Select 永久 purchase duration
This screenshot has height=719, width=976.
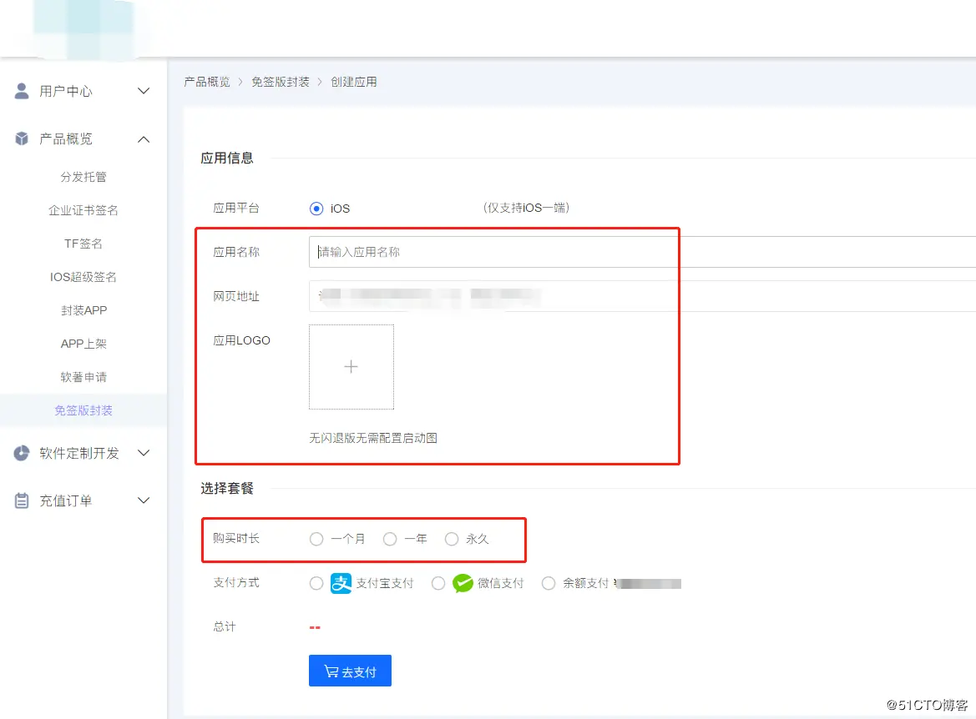pyautogui.click(x=451, y=539)
